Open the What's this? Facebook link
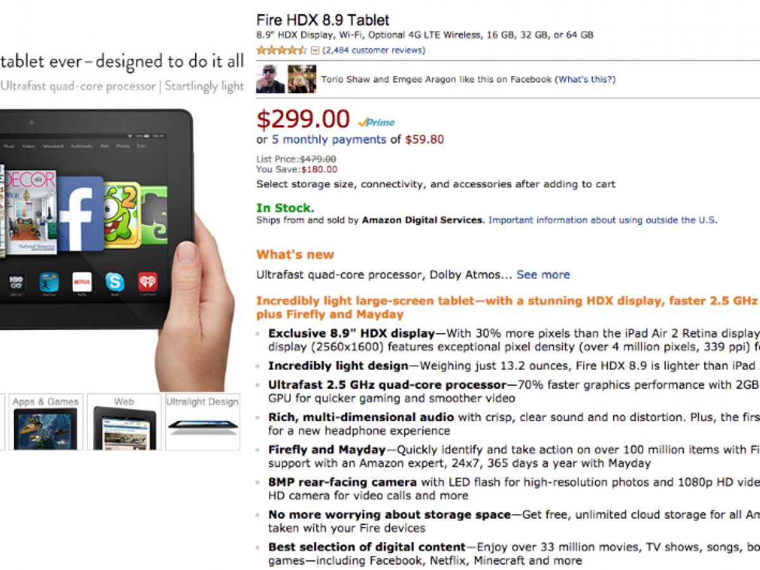760x570 pixels. point(585,79)
